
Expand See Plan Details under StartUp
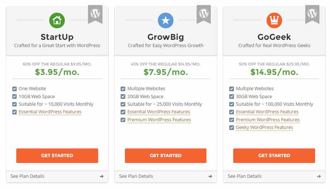(28, 176)
